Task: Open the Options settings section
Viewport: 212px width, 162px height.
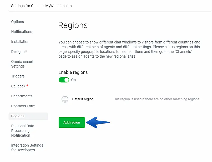Action: [x=17, y=22]
